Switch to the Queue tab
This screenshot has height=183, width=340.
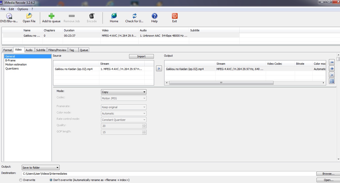point(84,50)
